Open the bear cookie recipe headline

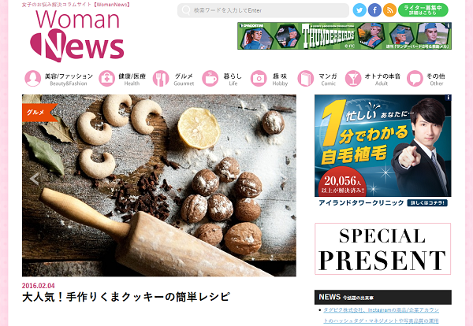(126, 297)
